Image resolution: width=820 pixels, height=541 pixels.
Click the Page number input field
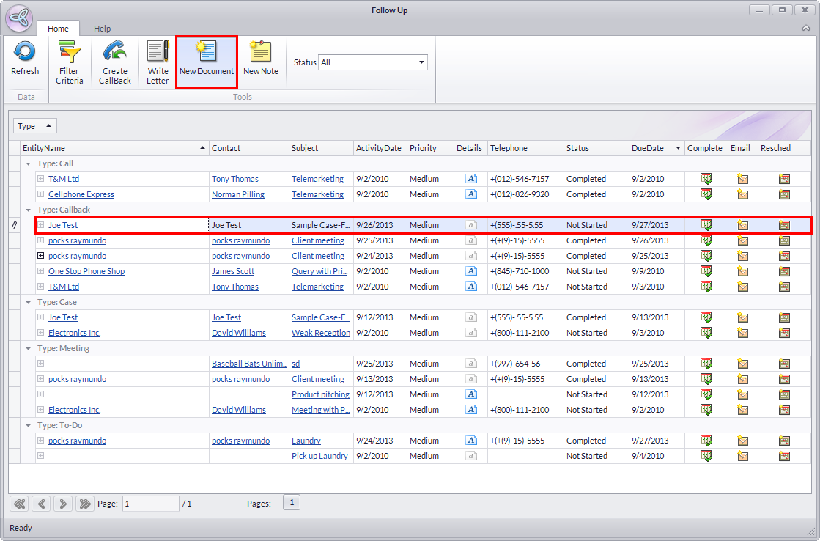pyautogui.click(x=150, y=504)
